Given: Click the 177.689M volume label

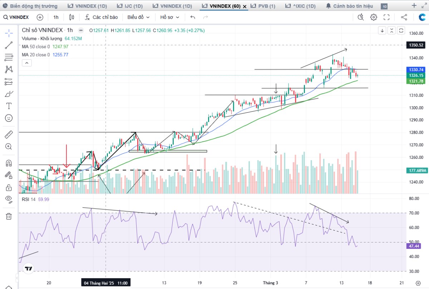Looking at the screenshot, I should (x=417, y=171).
